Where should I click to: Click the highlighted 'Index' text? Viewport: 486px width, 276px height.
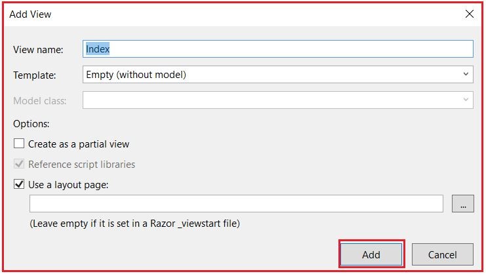point(98,49)
